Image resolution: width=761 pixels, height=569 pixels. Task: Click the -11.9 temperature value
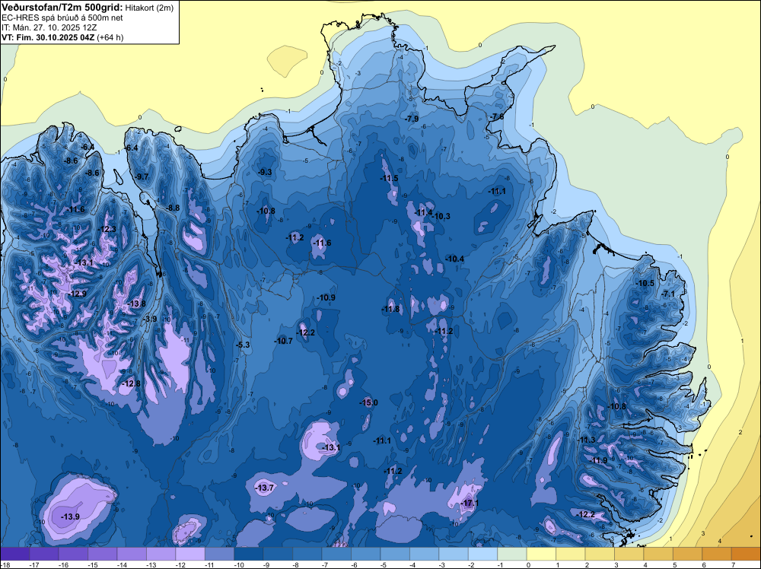[599, 460]
